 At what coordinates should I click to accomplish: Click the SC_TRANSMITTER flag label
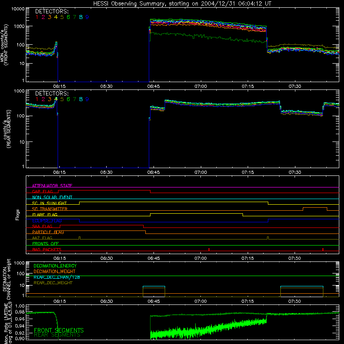(50, 209)
